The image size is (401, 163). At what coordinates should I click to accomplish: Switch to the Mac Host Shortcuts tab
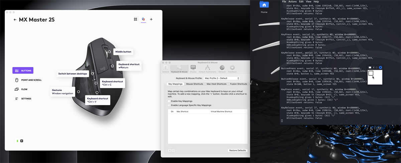coord(216,84)
